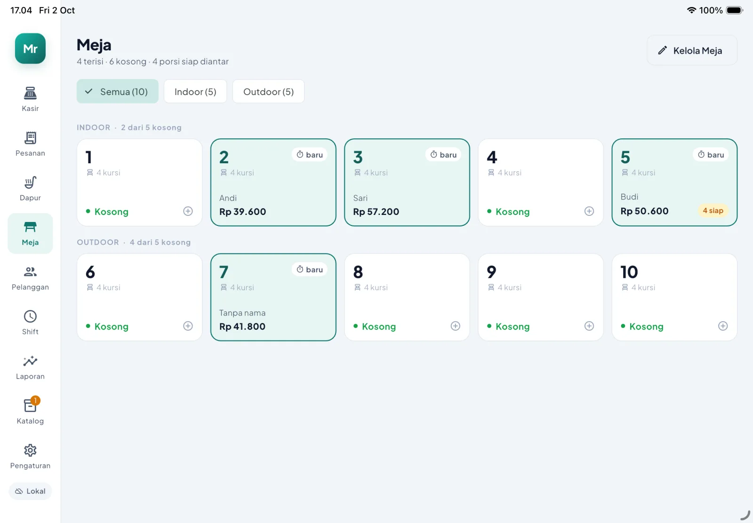Tap the Wi-Fi icon in status bar
This screenshot has width=753, height=523.
click(691, 10)
